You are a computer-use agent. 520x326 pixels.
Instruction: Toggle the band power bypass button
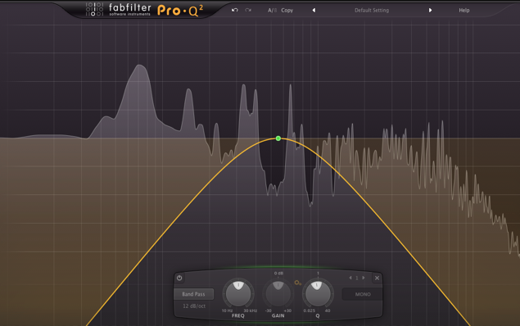point(179,278)
